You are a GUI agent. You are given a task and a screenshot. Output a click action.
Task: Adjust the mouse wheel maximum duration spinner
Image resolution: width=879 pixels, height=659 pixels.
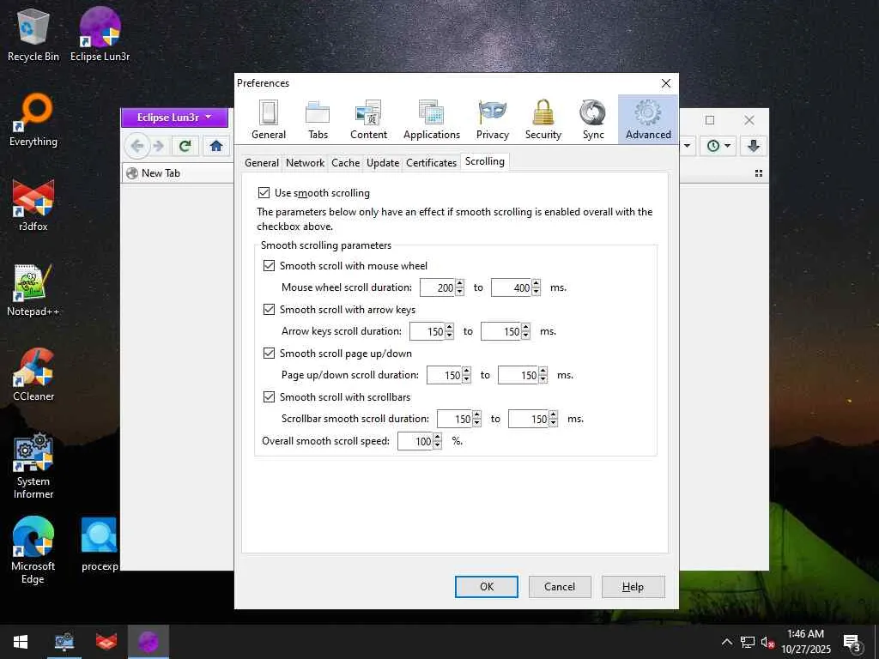pyautogui.click(x=536, y=287)
